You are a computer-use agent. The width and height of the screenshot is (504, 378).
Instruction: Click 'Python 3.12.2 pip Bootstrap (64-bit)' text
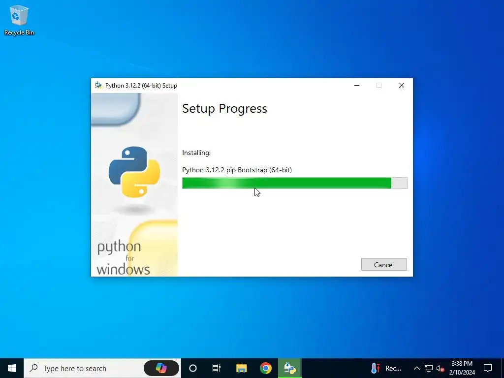237,170
